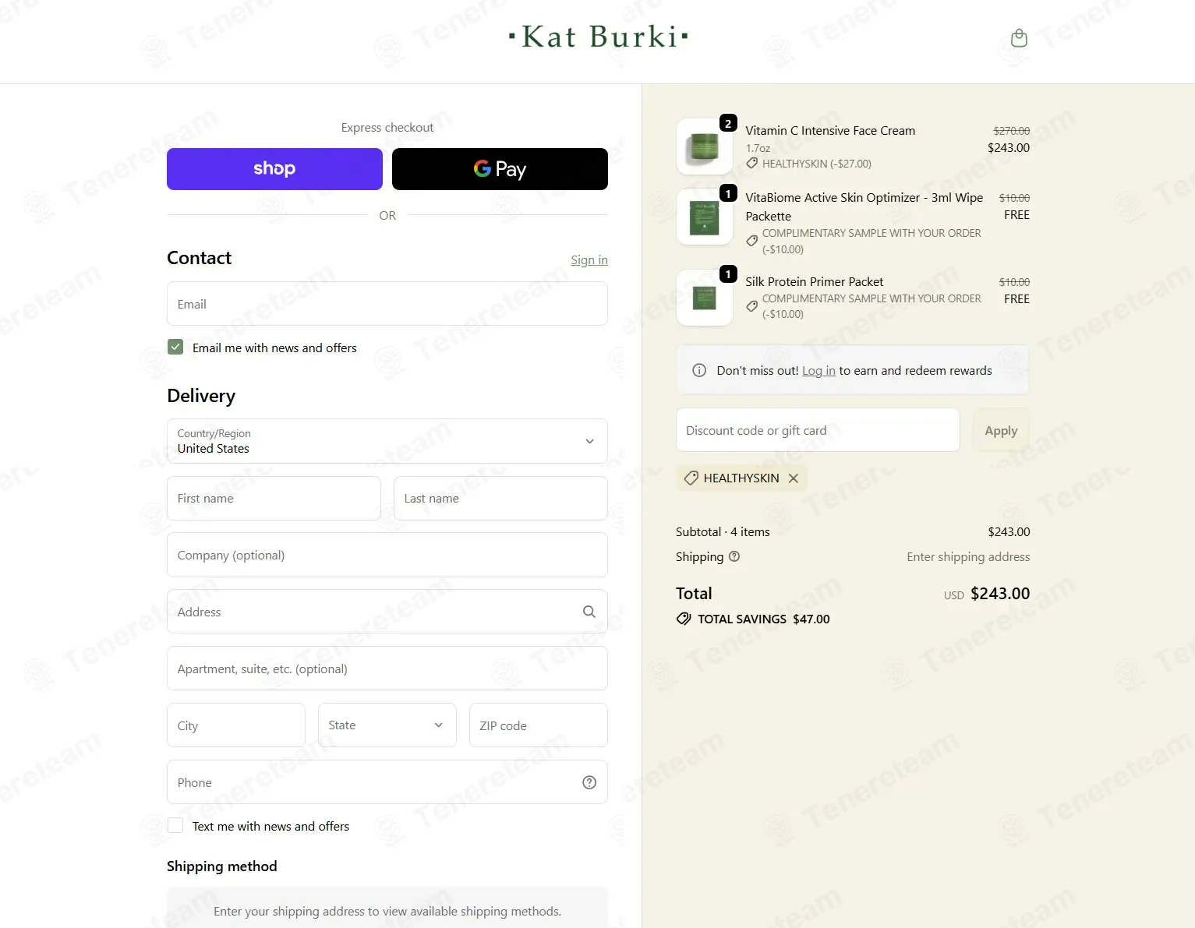Open the Vitamin C Face Cream thumbnail
Screen dimensions: 1195x928
pyautogui.click(x=705, y=146)
